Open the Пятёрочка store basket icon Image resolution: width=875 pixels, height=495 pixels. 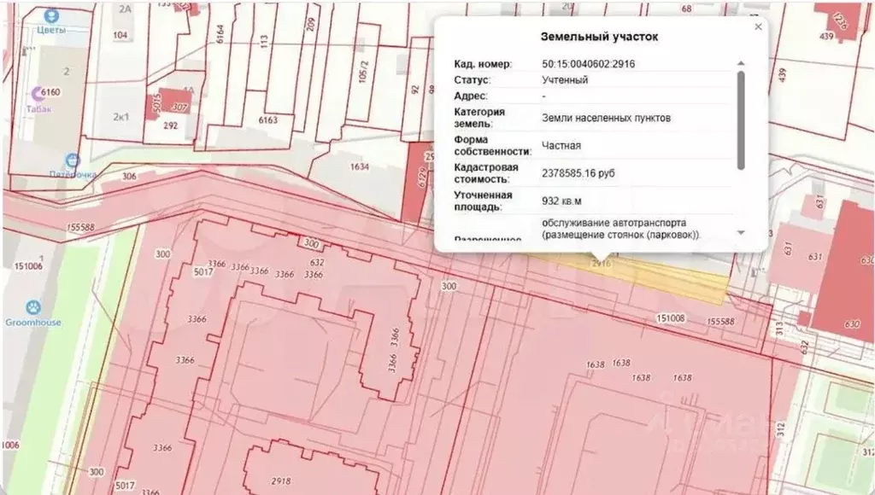coord(73,160)
